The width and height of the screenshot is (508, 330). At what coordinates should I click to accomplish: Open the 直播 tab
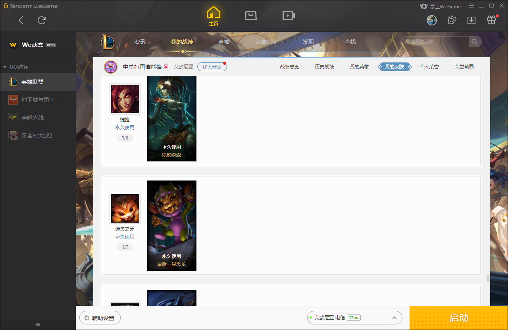(x=224, y=42)
